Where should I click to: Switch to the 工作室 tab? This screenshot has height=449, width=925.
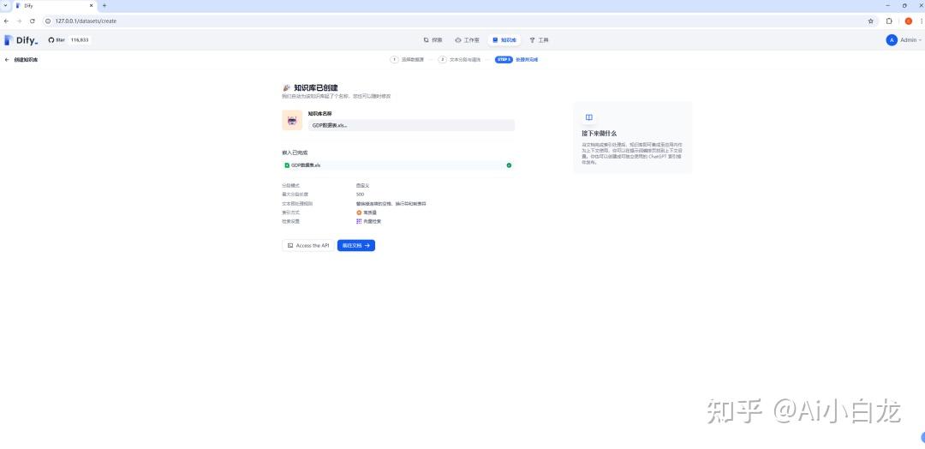pos(467,40)
